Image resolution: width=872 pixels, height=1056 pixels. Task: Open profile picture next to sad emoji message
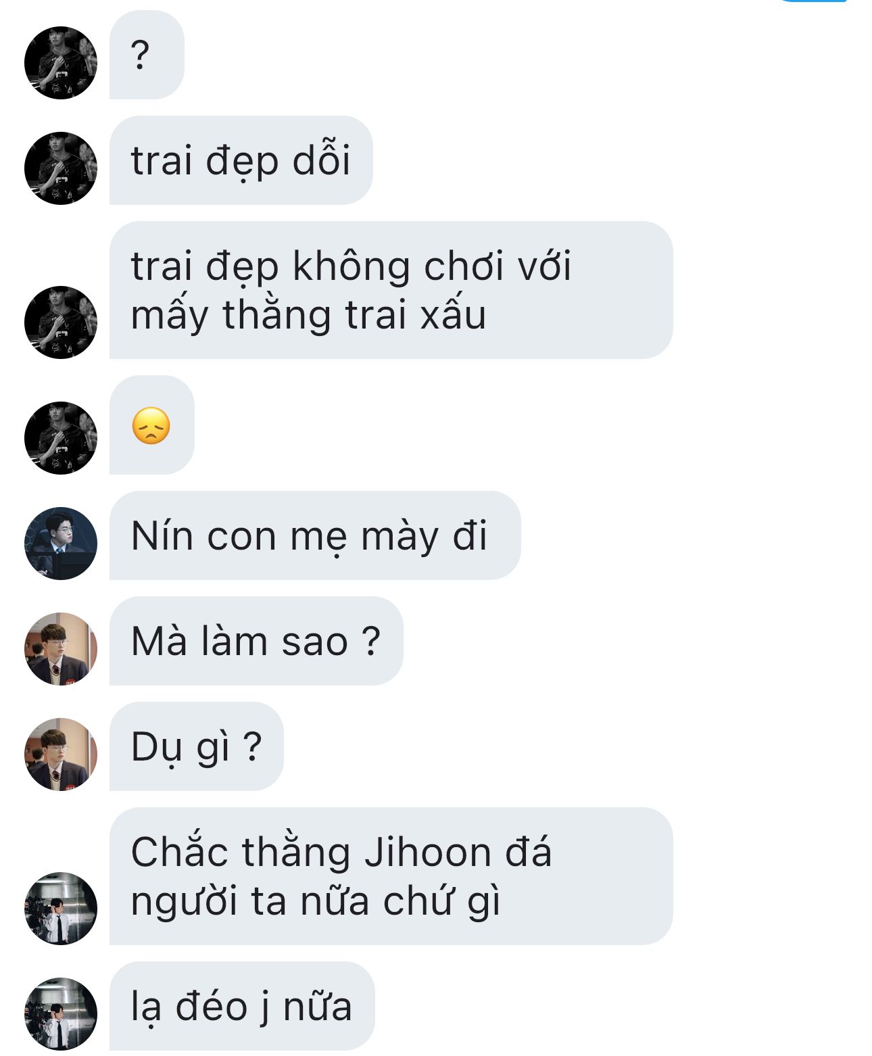click(61, 438)
